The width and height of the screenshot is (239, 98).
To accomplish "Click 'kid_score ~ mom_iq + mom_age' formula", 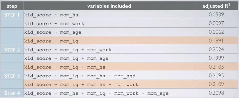I will pos(66,58).
